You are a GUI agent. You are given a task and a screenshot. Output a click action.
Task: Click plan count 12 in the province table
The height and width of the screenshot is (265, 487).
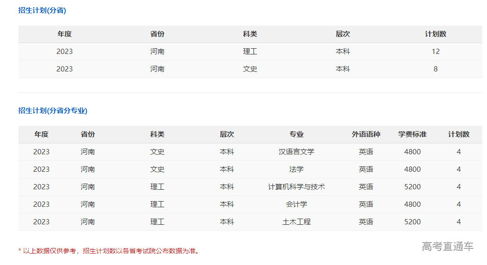(435, 52)
